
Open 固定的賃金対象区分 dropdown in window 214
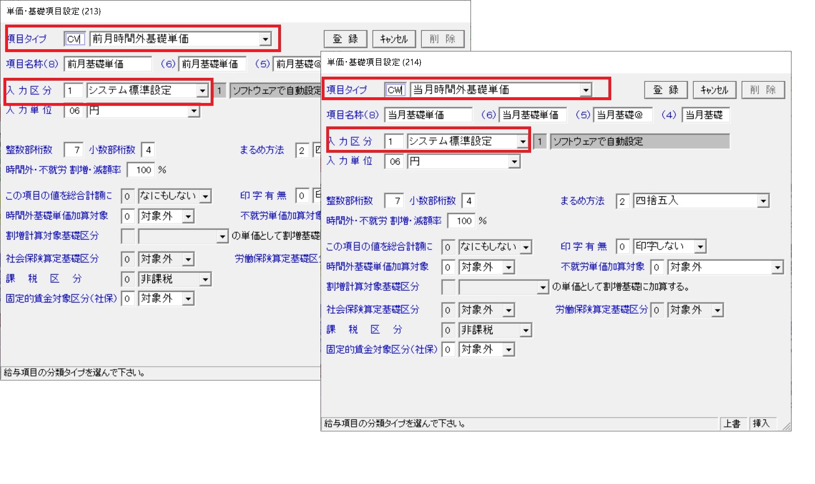tap(509, 350)
